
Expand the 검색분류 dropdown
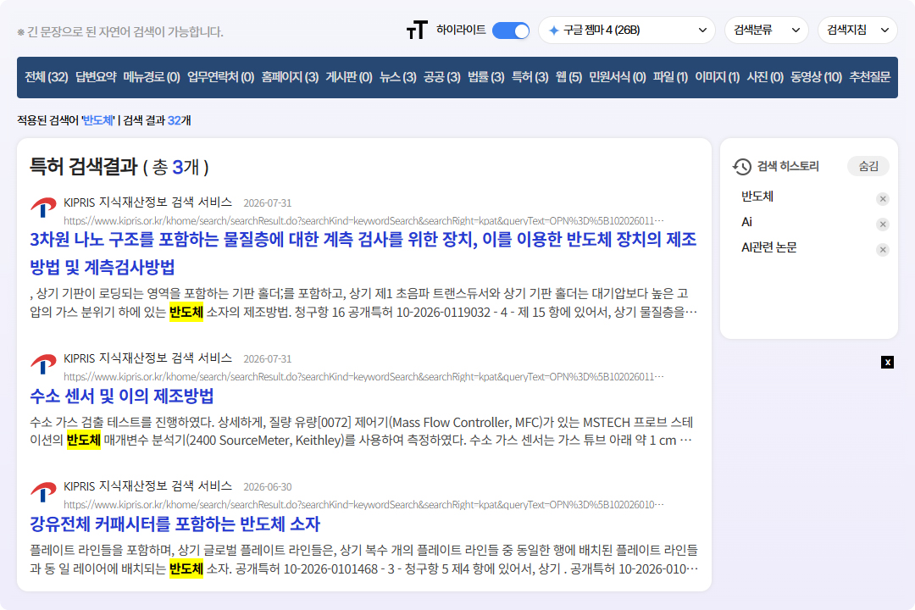coord(766,30)
